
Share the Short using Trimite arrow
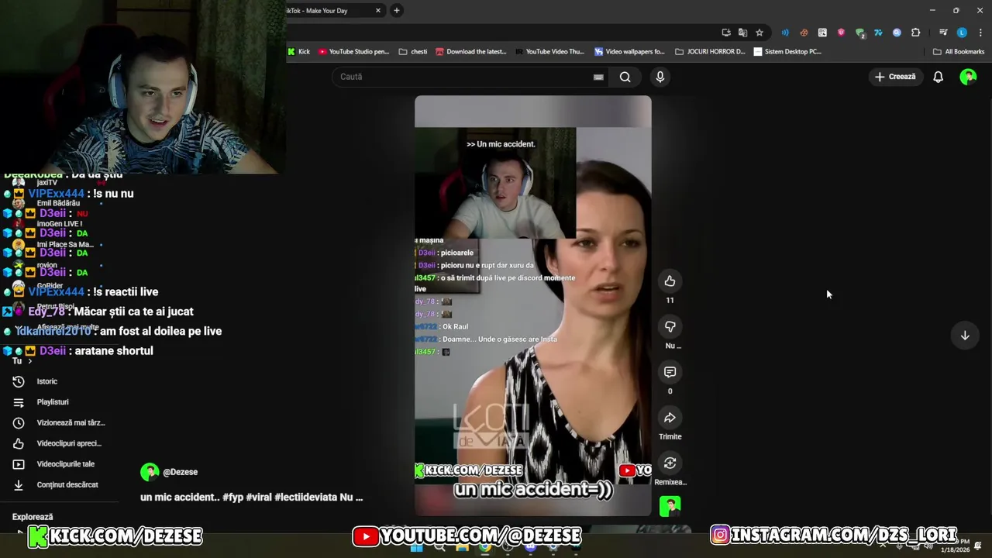[670, 418]
